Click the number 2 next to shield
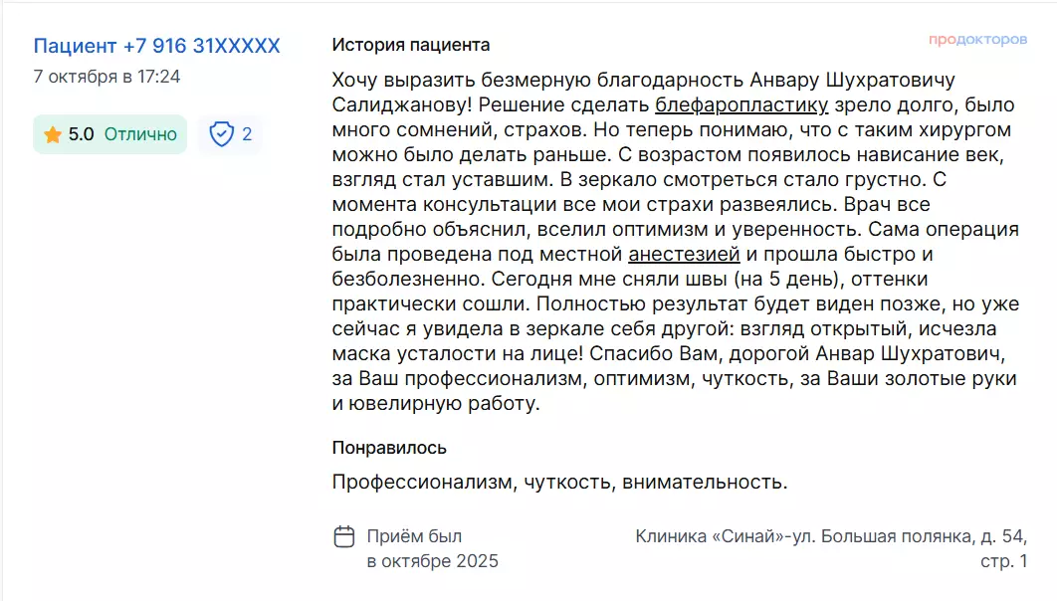This screenshot has height=601, width=1057. (247, 134)
